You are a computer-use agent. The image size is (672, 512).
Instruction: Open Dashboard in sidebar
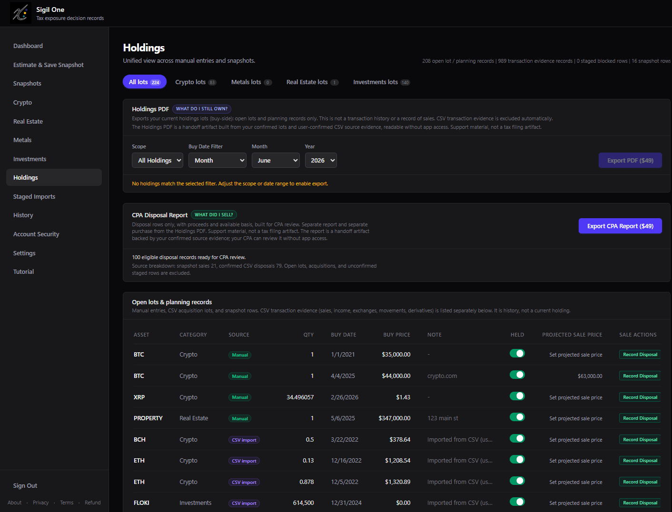[28, 46]
